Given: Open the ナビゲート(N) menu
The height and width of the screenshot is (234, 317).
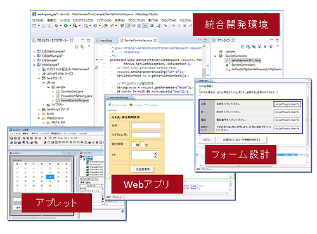Looking at the screenshot, I should tap(104, 20).
